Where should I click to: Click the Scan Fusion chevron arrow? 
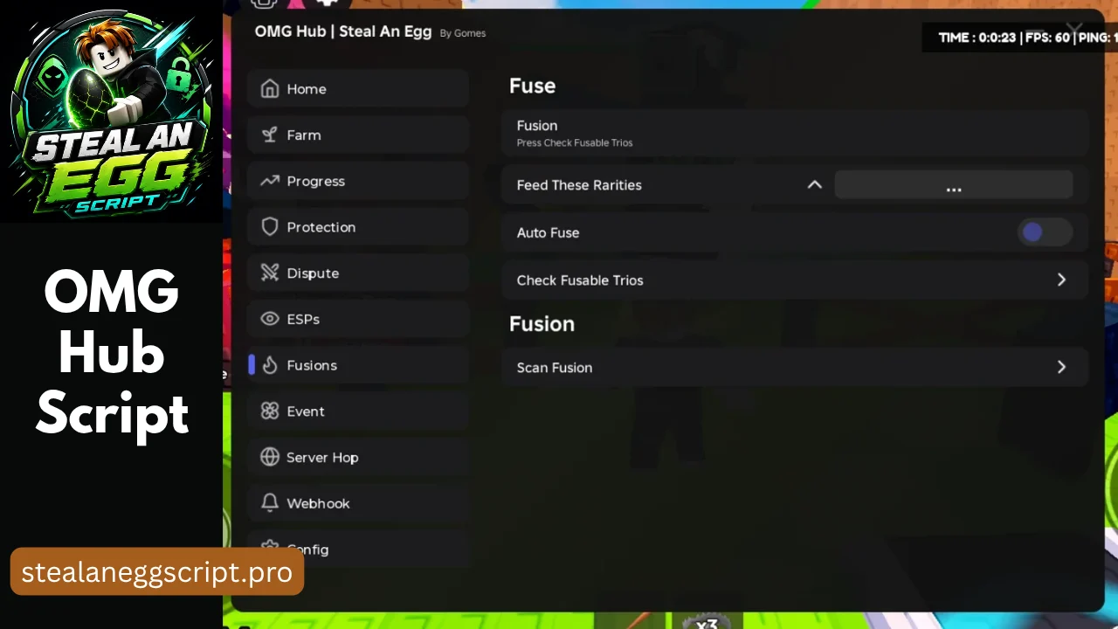pos(1061,367)
